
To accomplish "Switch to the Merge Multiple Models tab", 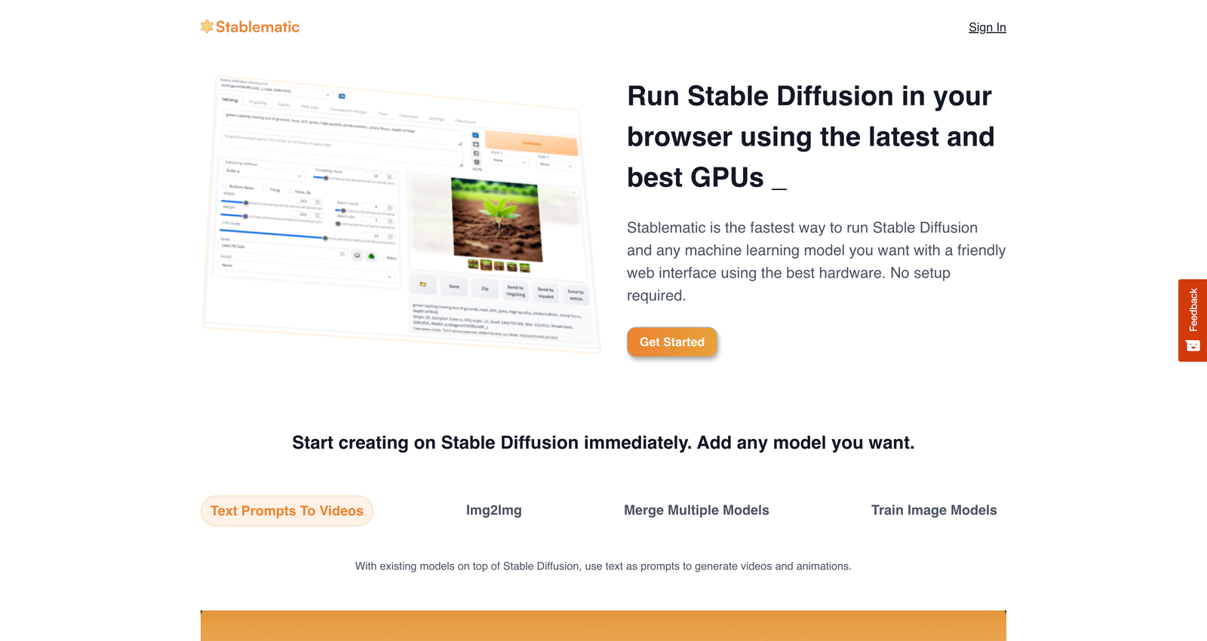I will 696,511.
